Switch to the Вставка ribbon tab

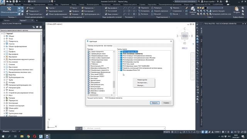pyautogui.click(x=18, y=5)
